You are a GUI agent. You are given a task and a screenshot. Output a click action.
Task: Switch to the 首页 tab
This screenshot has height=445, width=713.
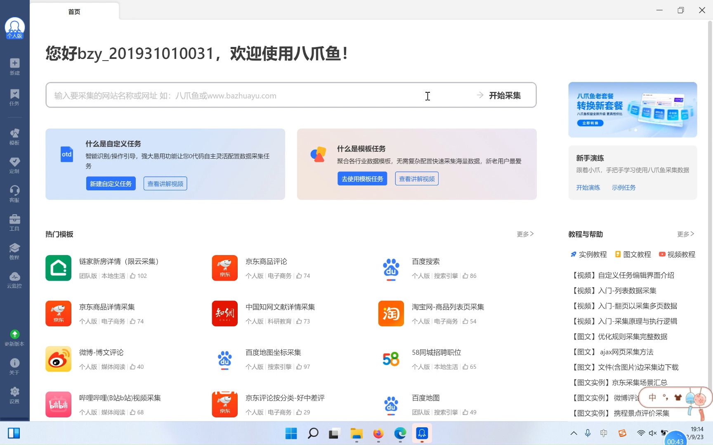pos(74,12)
